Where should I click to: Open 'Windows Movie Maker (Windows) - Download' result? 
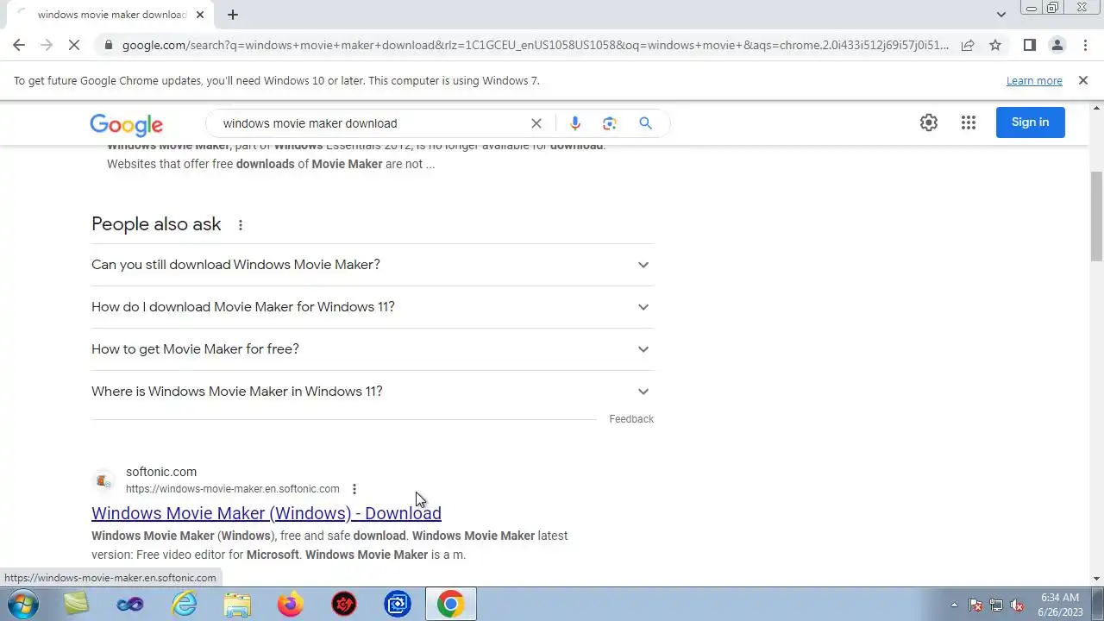[267, 513]
